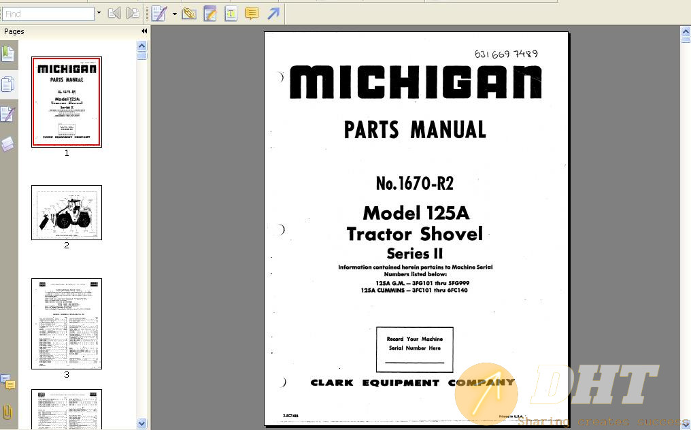Select the Text Edits pencil note icon
This screenshot has height=430, width=691.
coord(210,14)
